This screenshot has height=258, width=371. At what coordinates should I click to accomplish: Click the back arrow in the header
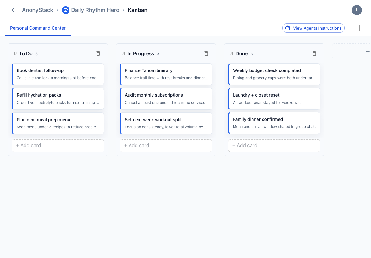tap(13, 10)
